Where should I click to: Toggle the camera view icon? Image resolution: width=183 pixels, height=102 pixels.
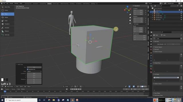130,20
